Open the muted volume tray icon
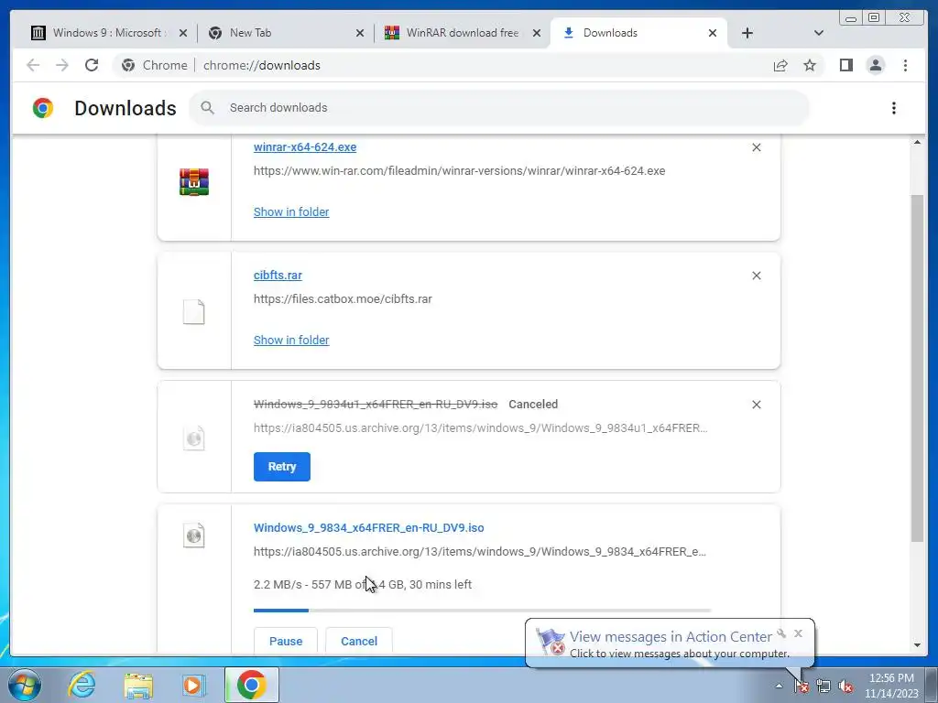Screen dimensions: 938x703 click(x=845, y=686)
